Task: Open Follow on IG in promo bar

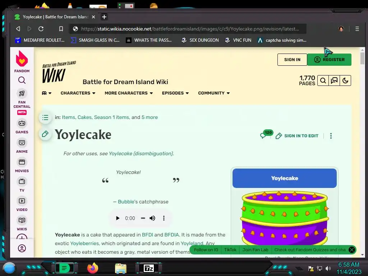Action: pos(206,250)
